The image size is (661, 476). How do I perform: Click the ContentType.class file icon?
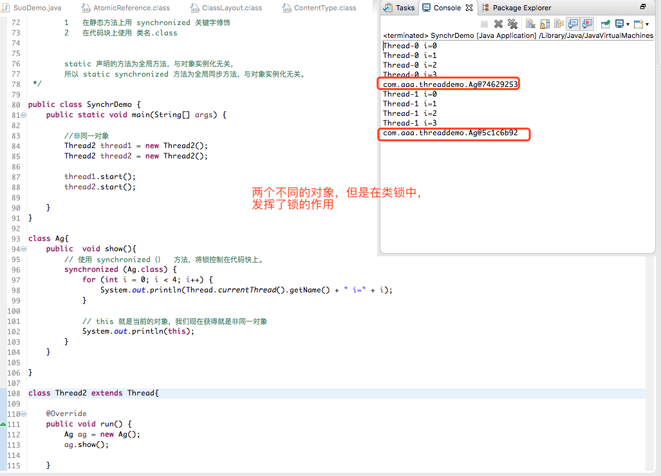tap(287, 8)
